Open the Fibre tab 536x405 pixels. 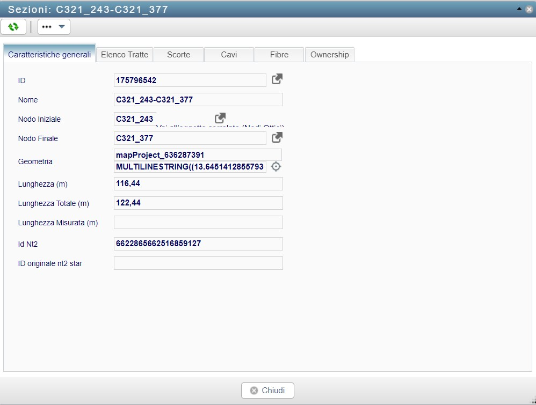(279, 55)
